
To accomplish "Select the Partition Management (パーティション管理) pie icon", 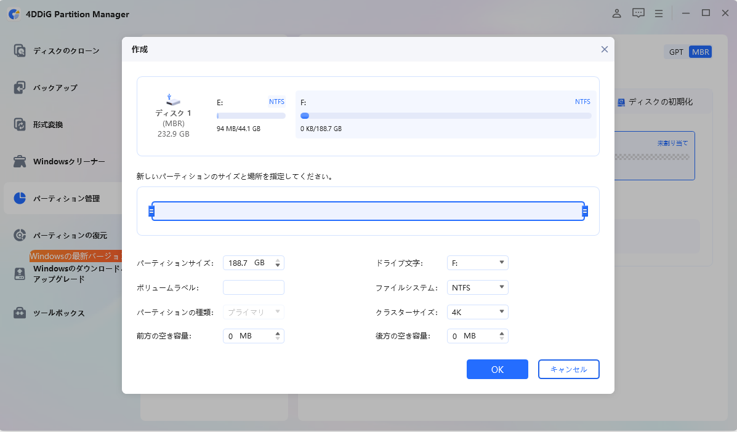I will (20, 198).
